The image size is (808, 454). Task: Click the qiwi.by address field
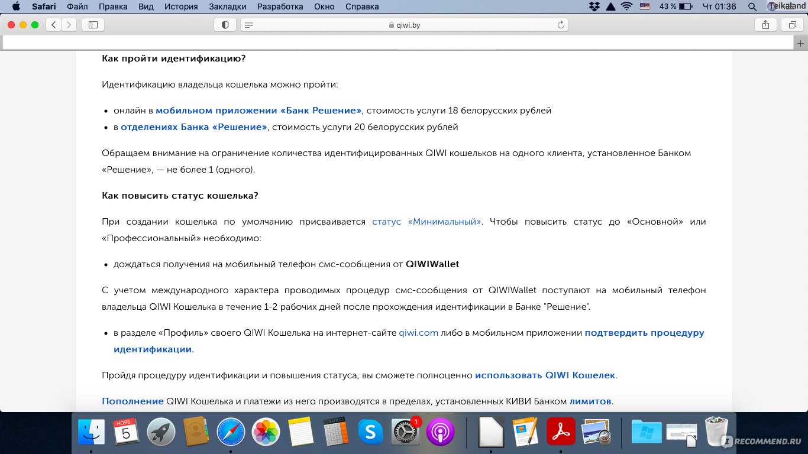pyautogui.click(x=405, y=25)
